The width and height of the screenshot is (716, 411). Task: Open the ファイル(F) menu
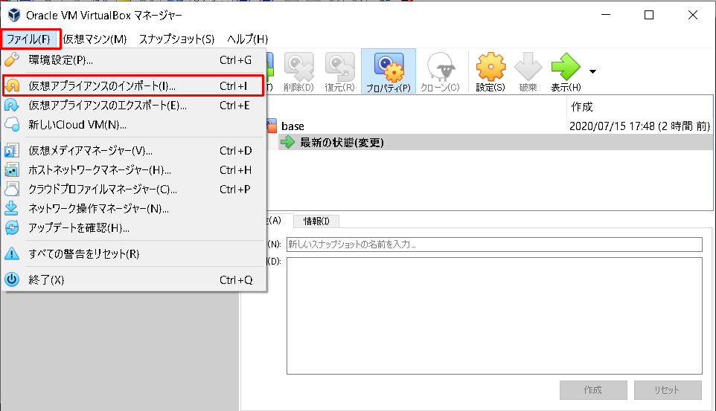coord(28,39)
